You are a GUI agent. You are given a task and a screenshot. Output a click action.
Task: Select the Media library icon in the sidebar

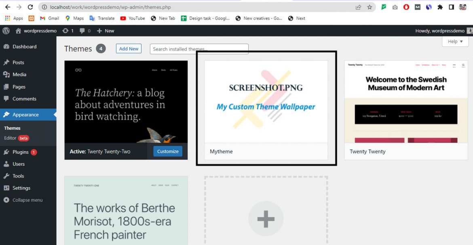click(7, 74)
